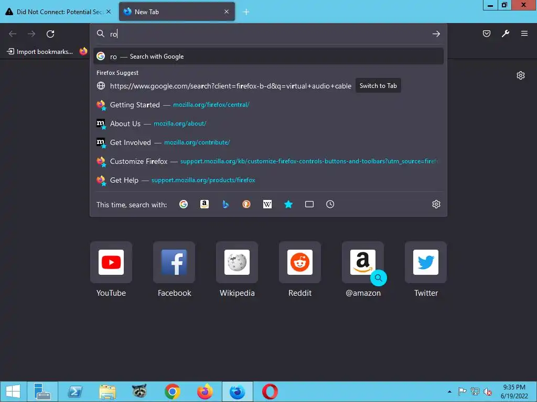Switch to Firefox Developer Edition taskbar icon
537x402 pixels.
(237, 392)
